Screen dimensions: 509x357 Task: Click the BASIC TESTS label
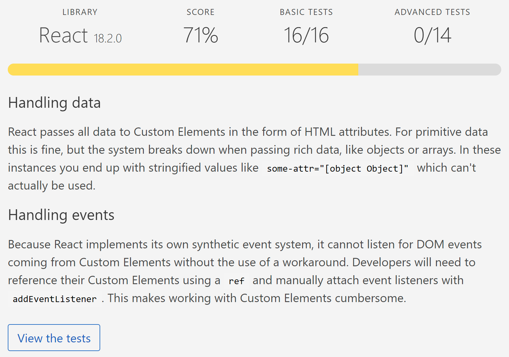[x=306, y=12]
